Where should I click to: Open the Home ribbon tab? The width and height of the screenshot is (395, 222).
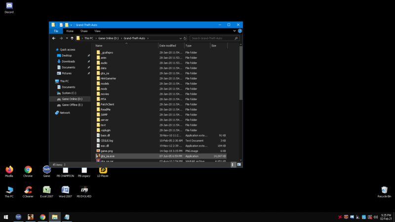[x=70, y=31]
